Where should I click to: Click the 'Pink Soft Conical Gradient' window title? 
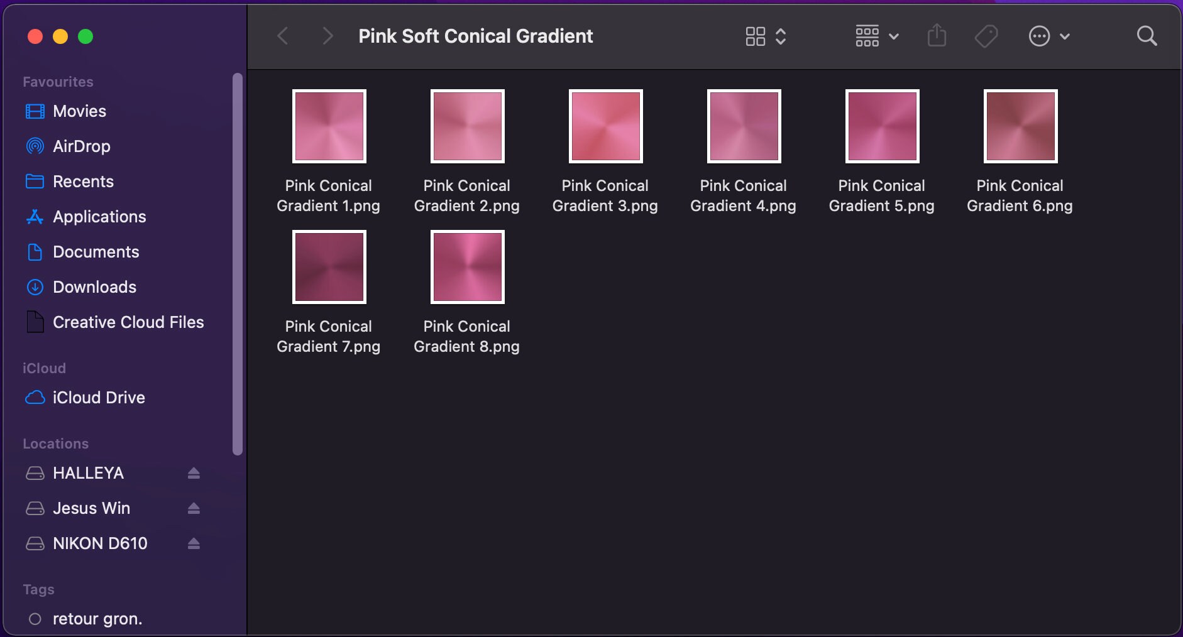476,36
